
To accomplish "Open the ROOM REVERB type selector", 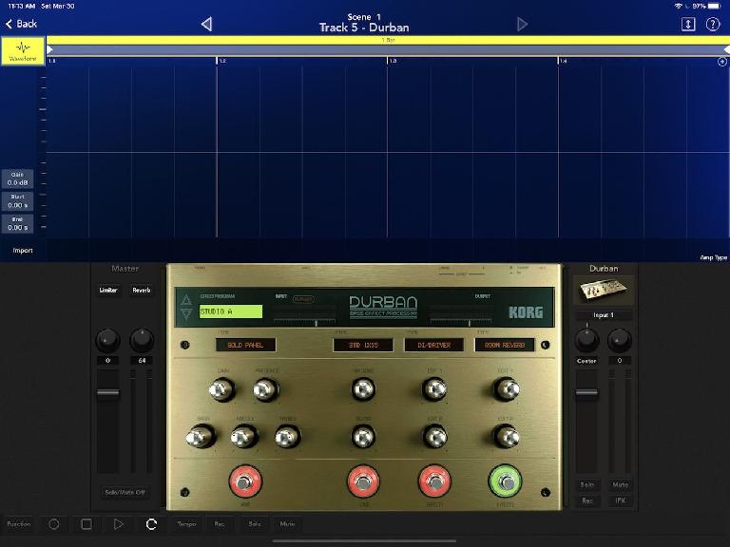I will click(x=505, y=345).
